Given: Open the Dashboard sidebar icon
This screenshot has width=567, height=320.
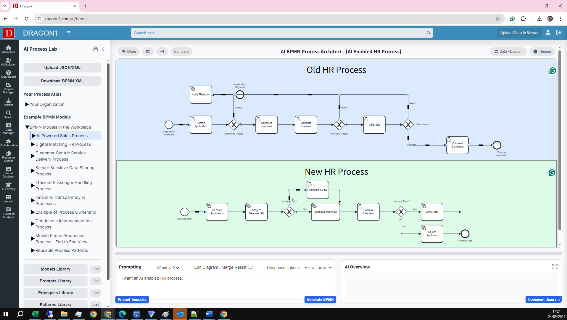Looking at the screenshot, I should (9, 74).
